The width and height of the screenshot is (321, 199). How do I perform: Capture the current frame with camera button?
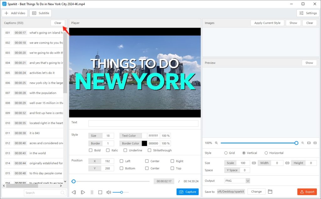coord(187,192)
